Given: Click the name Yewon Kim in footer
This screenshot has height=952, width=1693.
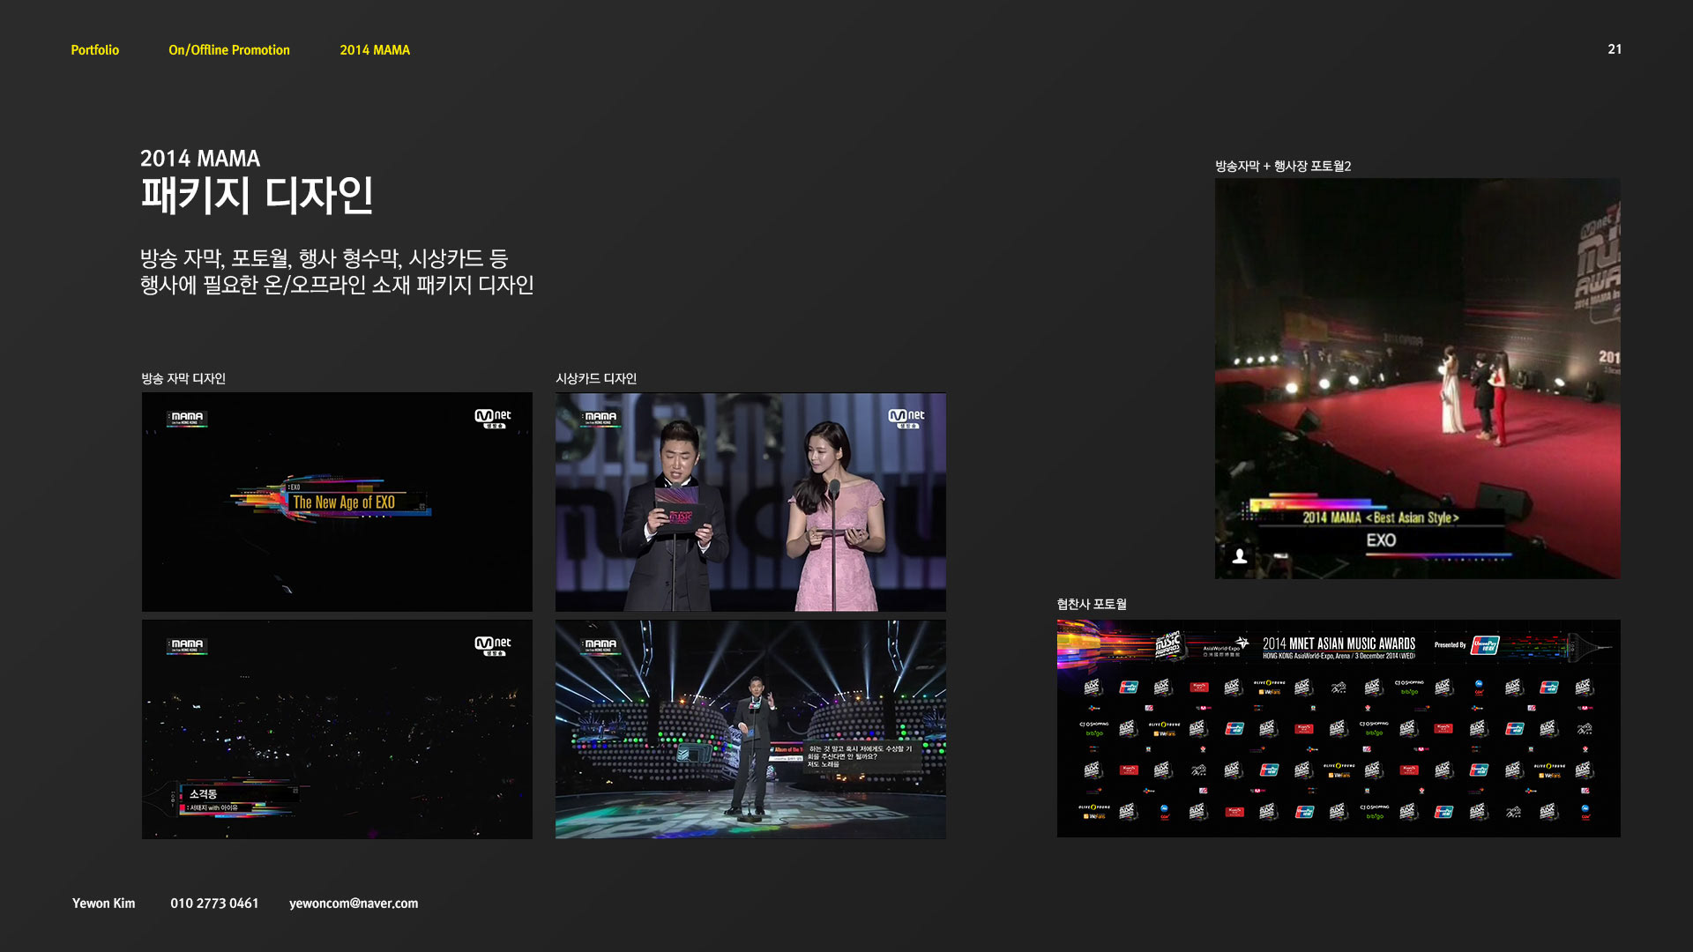Looking at the screenshot, I should point(104,904).
